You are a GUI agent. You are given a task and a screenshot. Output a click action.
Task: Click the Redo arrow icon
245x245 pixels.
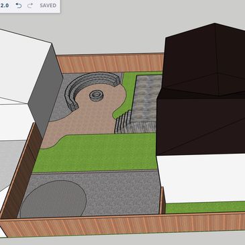30,5
